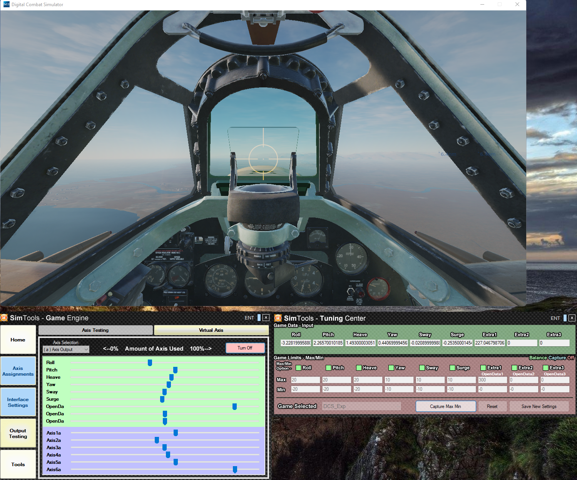Expand the Game Selected DCS_Exp combo box
This screenshot has width=577, height=480.
(361, 406)
